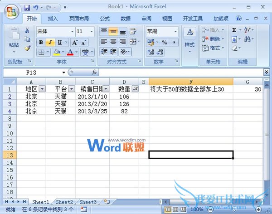Toggle Bold formatting
Screen dimensions: 272x214
click(41, 42)
